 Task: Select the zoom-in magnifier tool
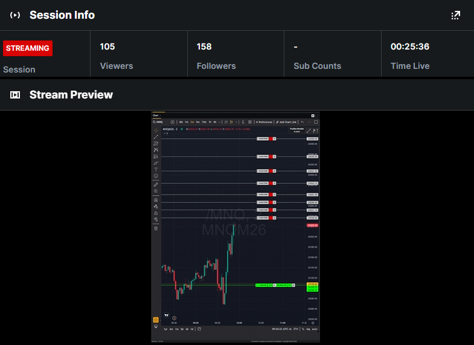tap(156, 191)
